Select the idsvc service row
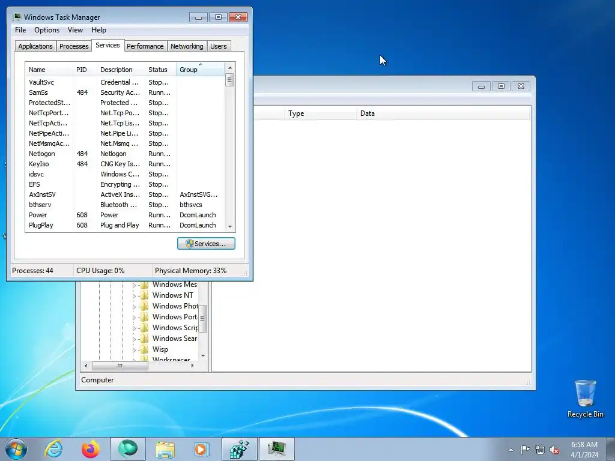This screenshot has width=615, height=461. tap(125, 174)
